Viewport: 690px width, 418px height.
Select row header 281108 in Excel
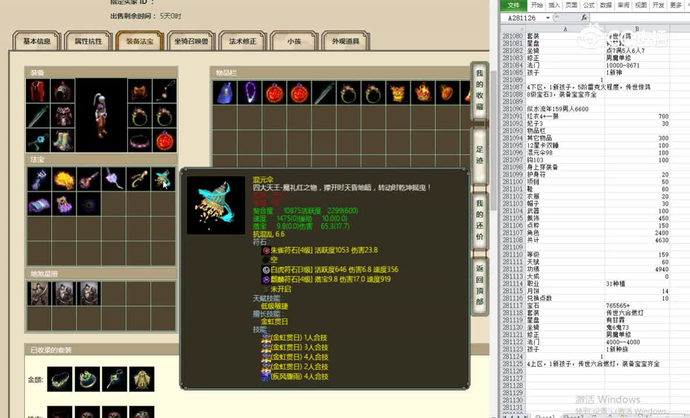[x=513, y=240]
